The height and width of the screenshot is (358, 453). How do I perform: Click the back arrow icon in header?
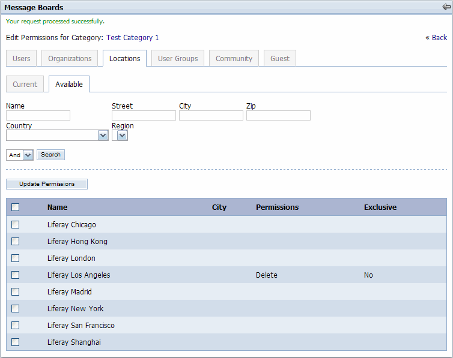(445, 7)
